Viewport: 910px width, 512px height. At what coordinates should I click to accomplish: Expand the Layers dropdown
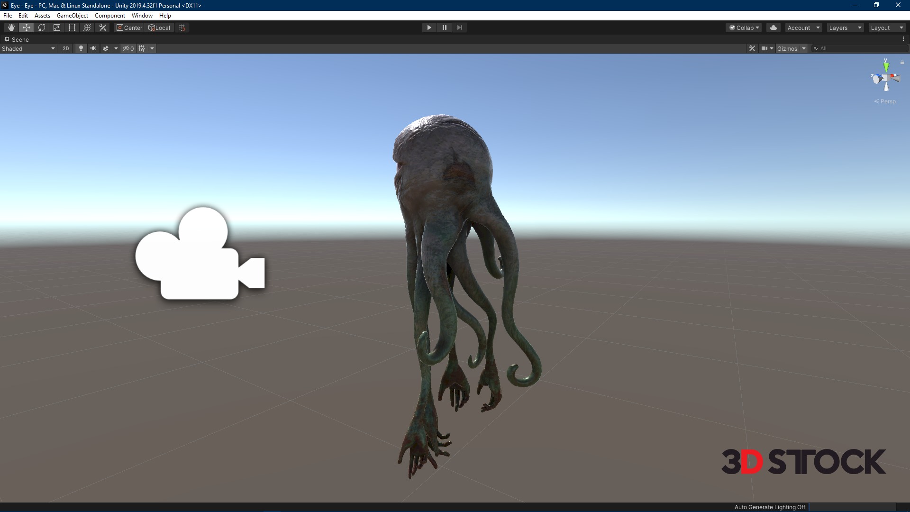tap(845, 27)
